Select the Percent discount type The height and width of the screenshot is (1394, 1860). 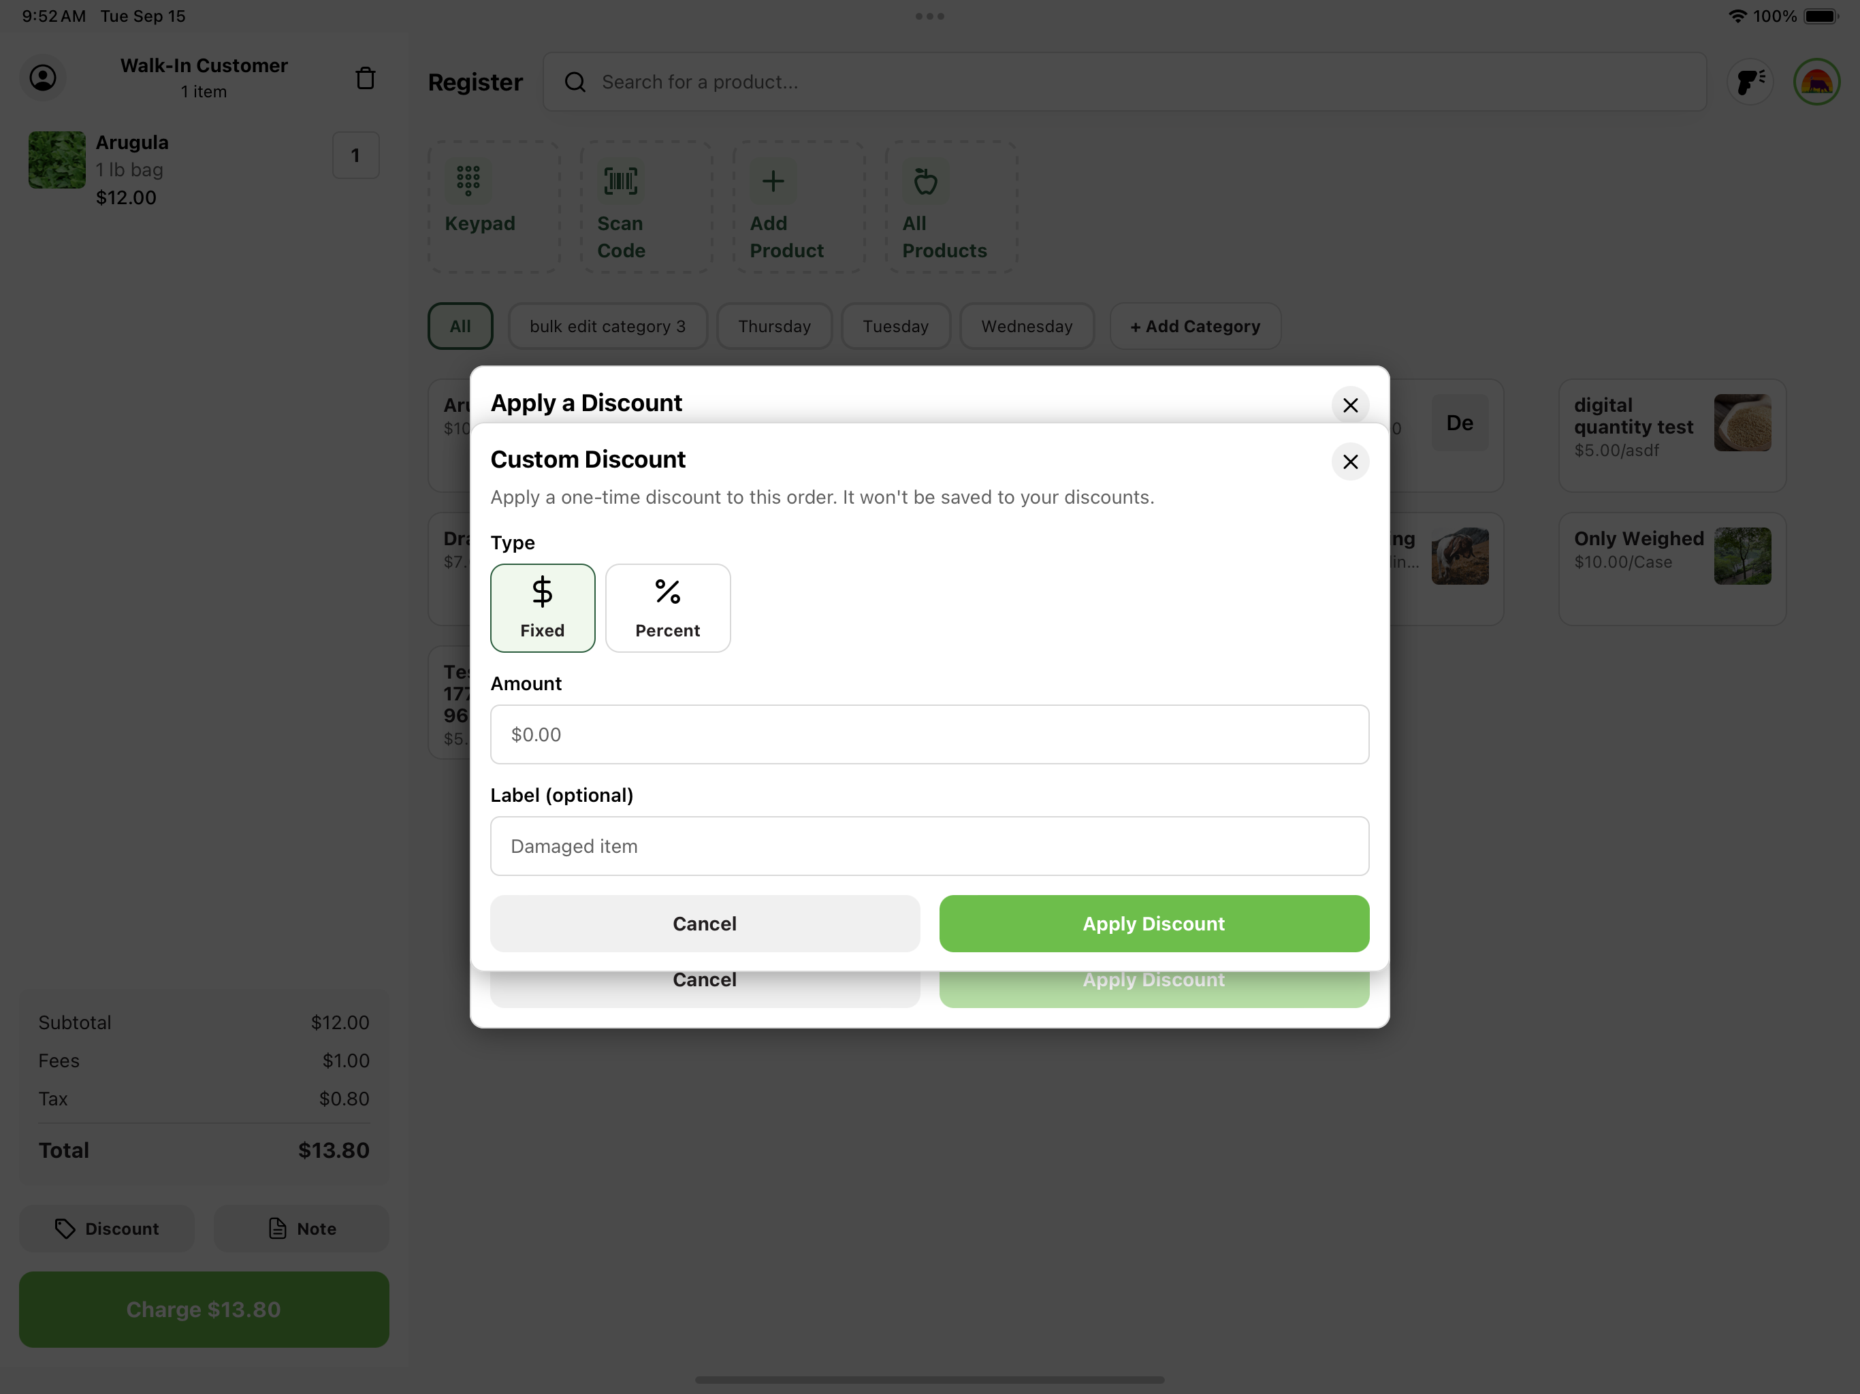[668, 608]
